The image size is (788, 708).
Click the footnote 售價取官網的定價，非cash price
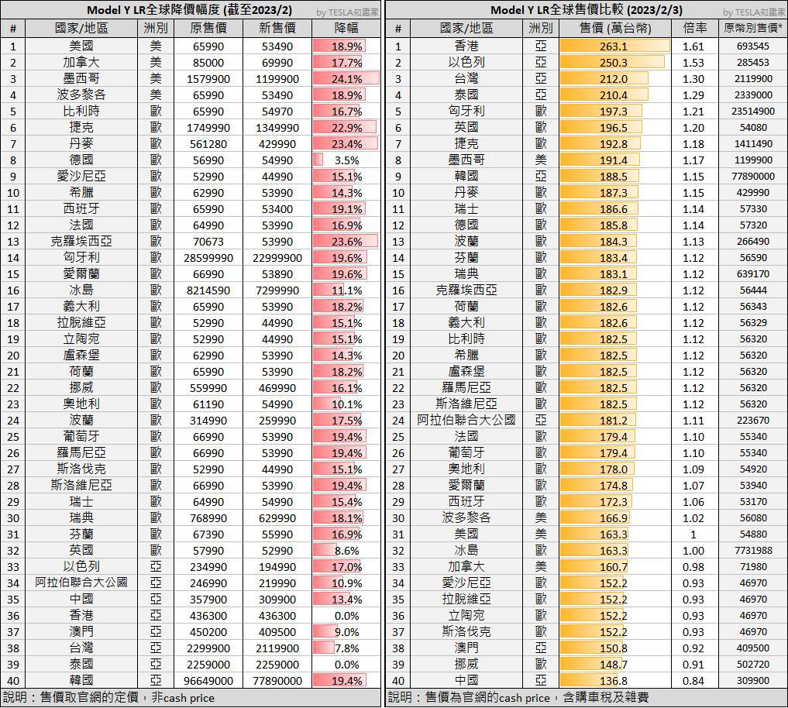click(110, 697)
